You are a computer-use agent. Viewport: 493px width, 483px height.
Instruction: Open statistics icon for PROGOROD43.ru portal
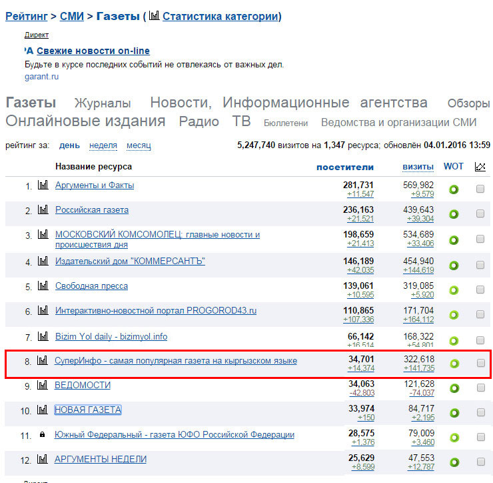point(43,310)
